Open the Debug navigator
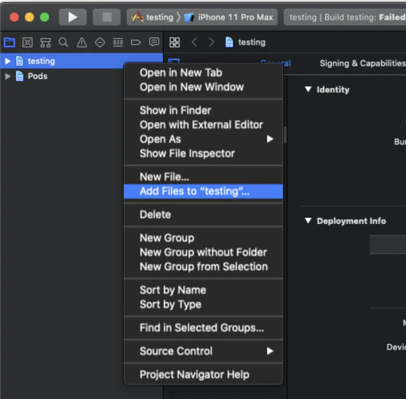 click(118, 42)
